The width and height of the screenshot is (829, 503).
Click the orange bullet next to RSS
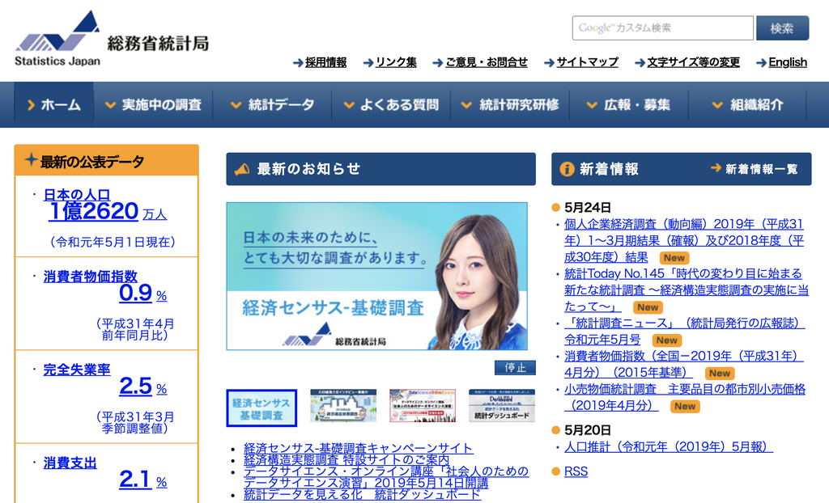(555, 471)
